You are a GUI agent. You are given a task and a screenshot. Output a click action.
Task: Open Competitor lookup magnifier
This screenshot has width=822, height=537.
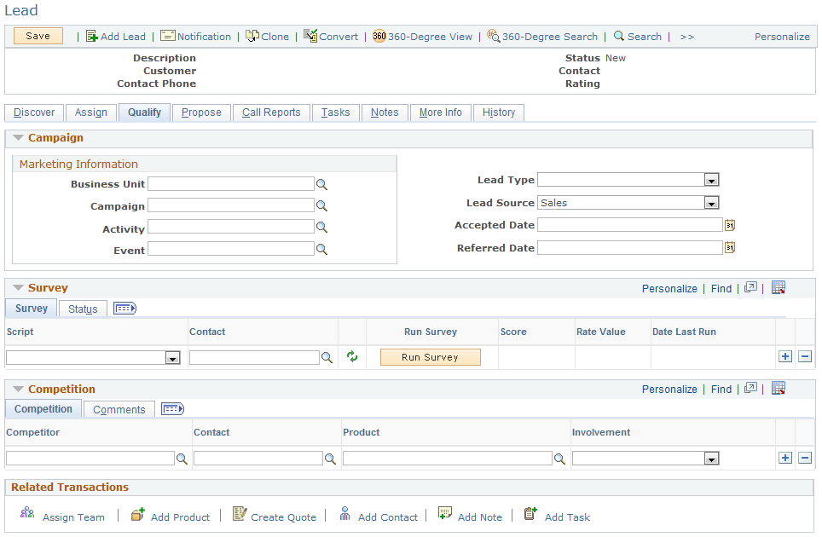[182, 459]
